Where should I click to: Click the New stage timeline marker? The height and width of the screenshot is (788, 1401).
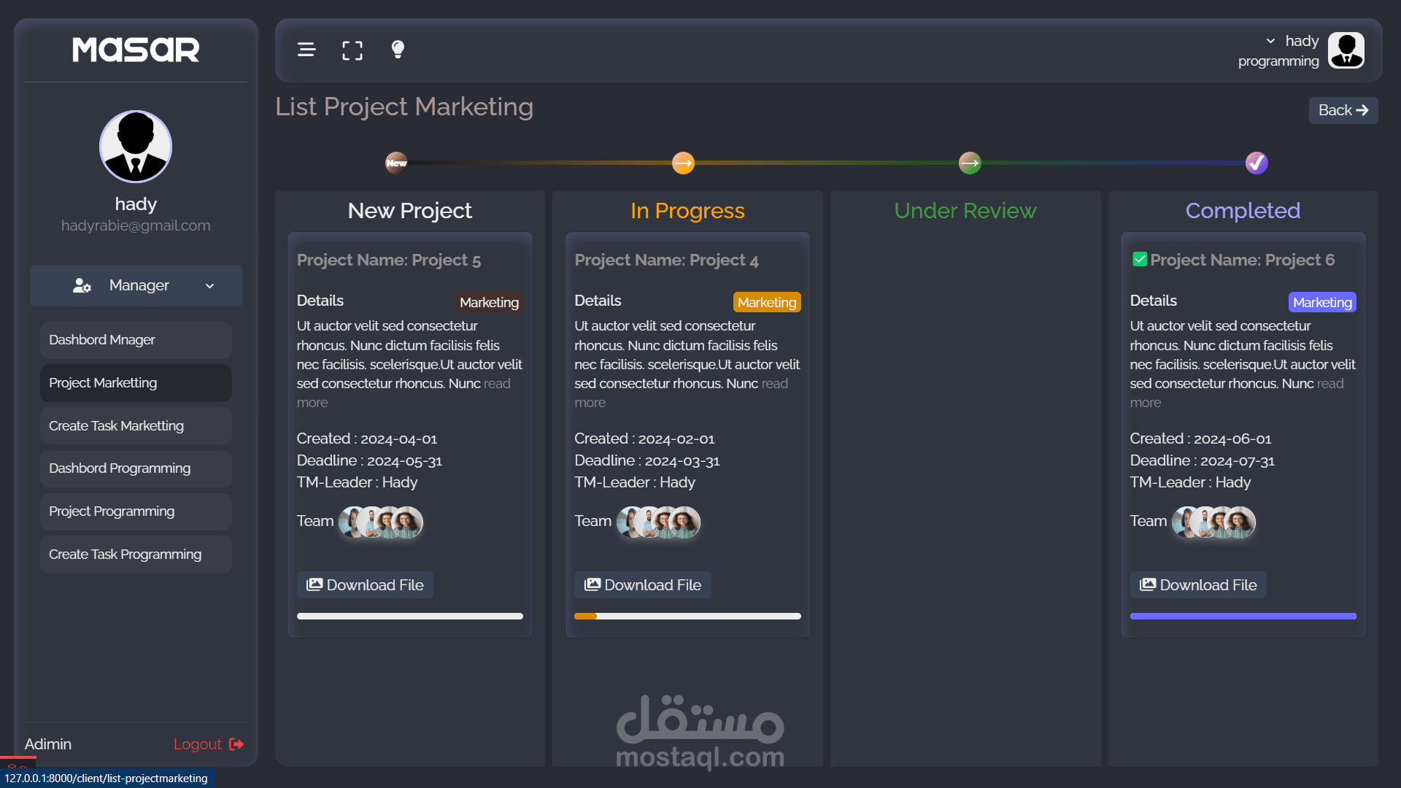pos(396,163)
